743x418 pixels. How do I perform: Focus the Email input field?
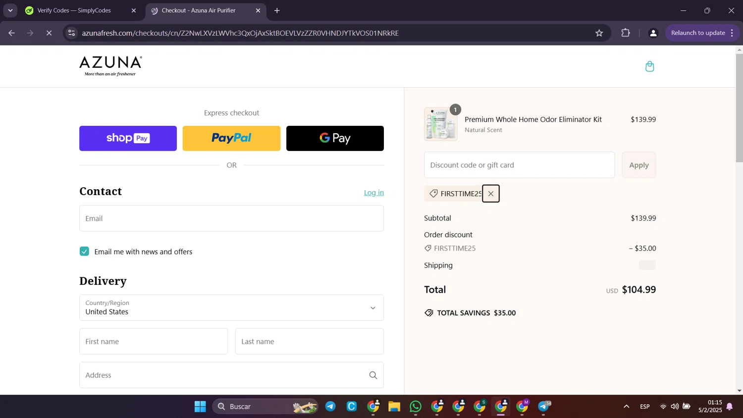tap(231, 218)
